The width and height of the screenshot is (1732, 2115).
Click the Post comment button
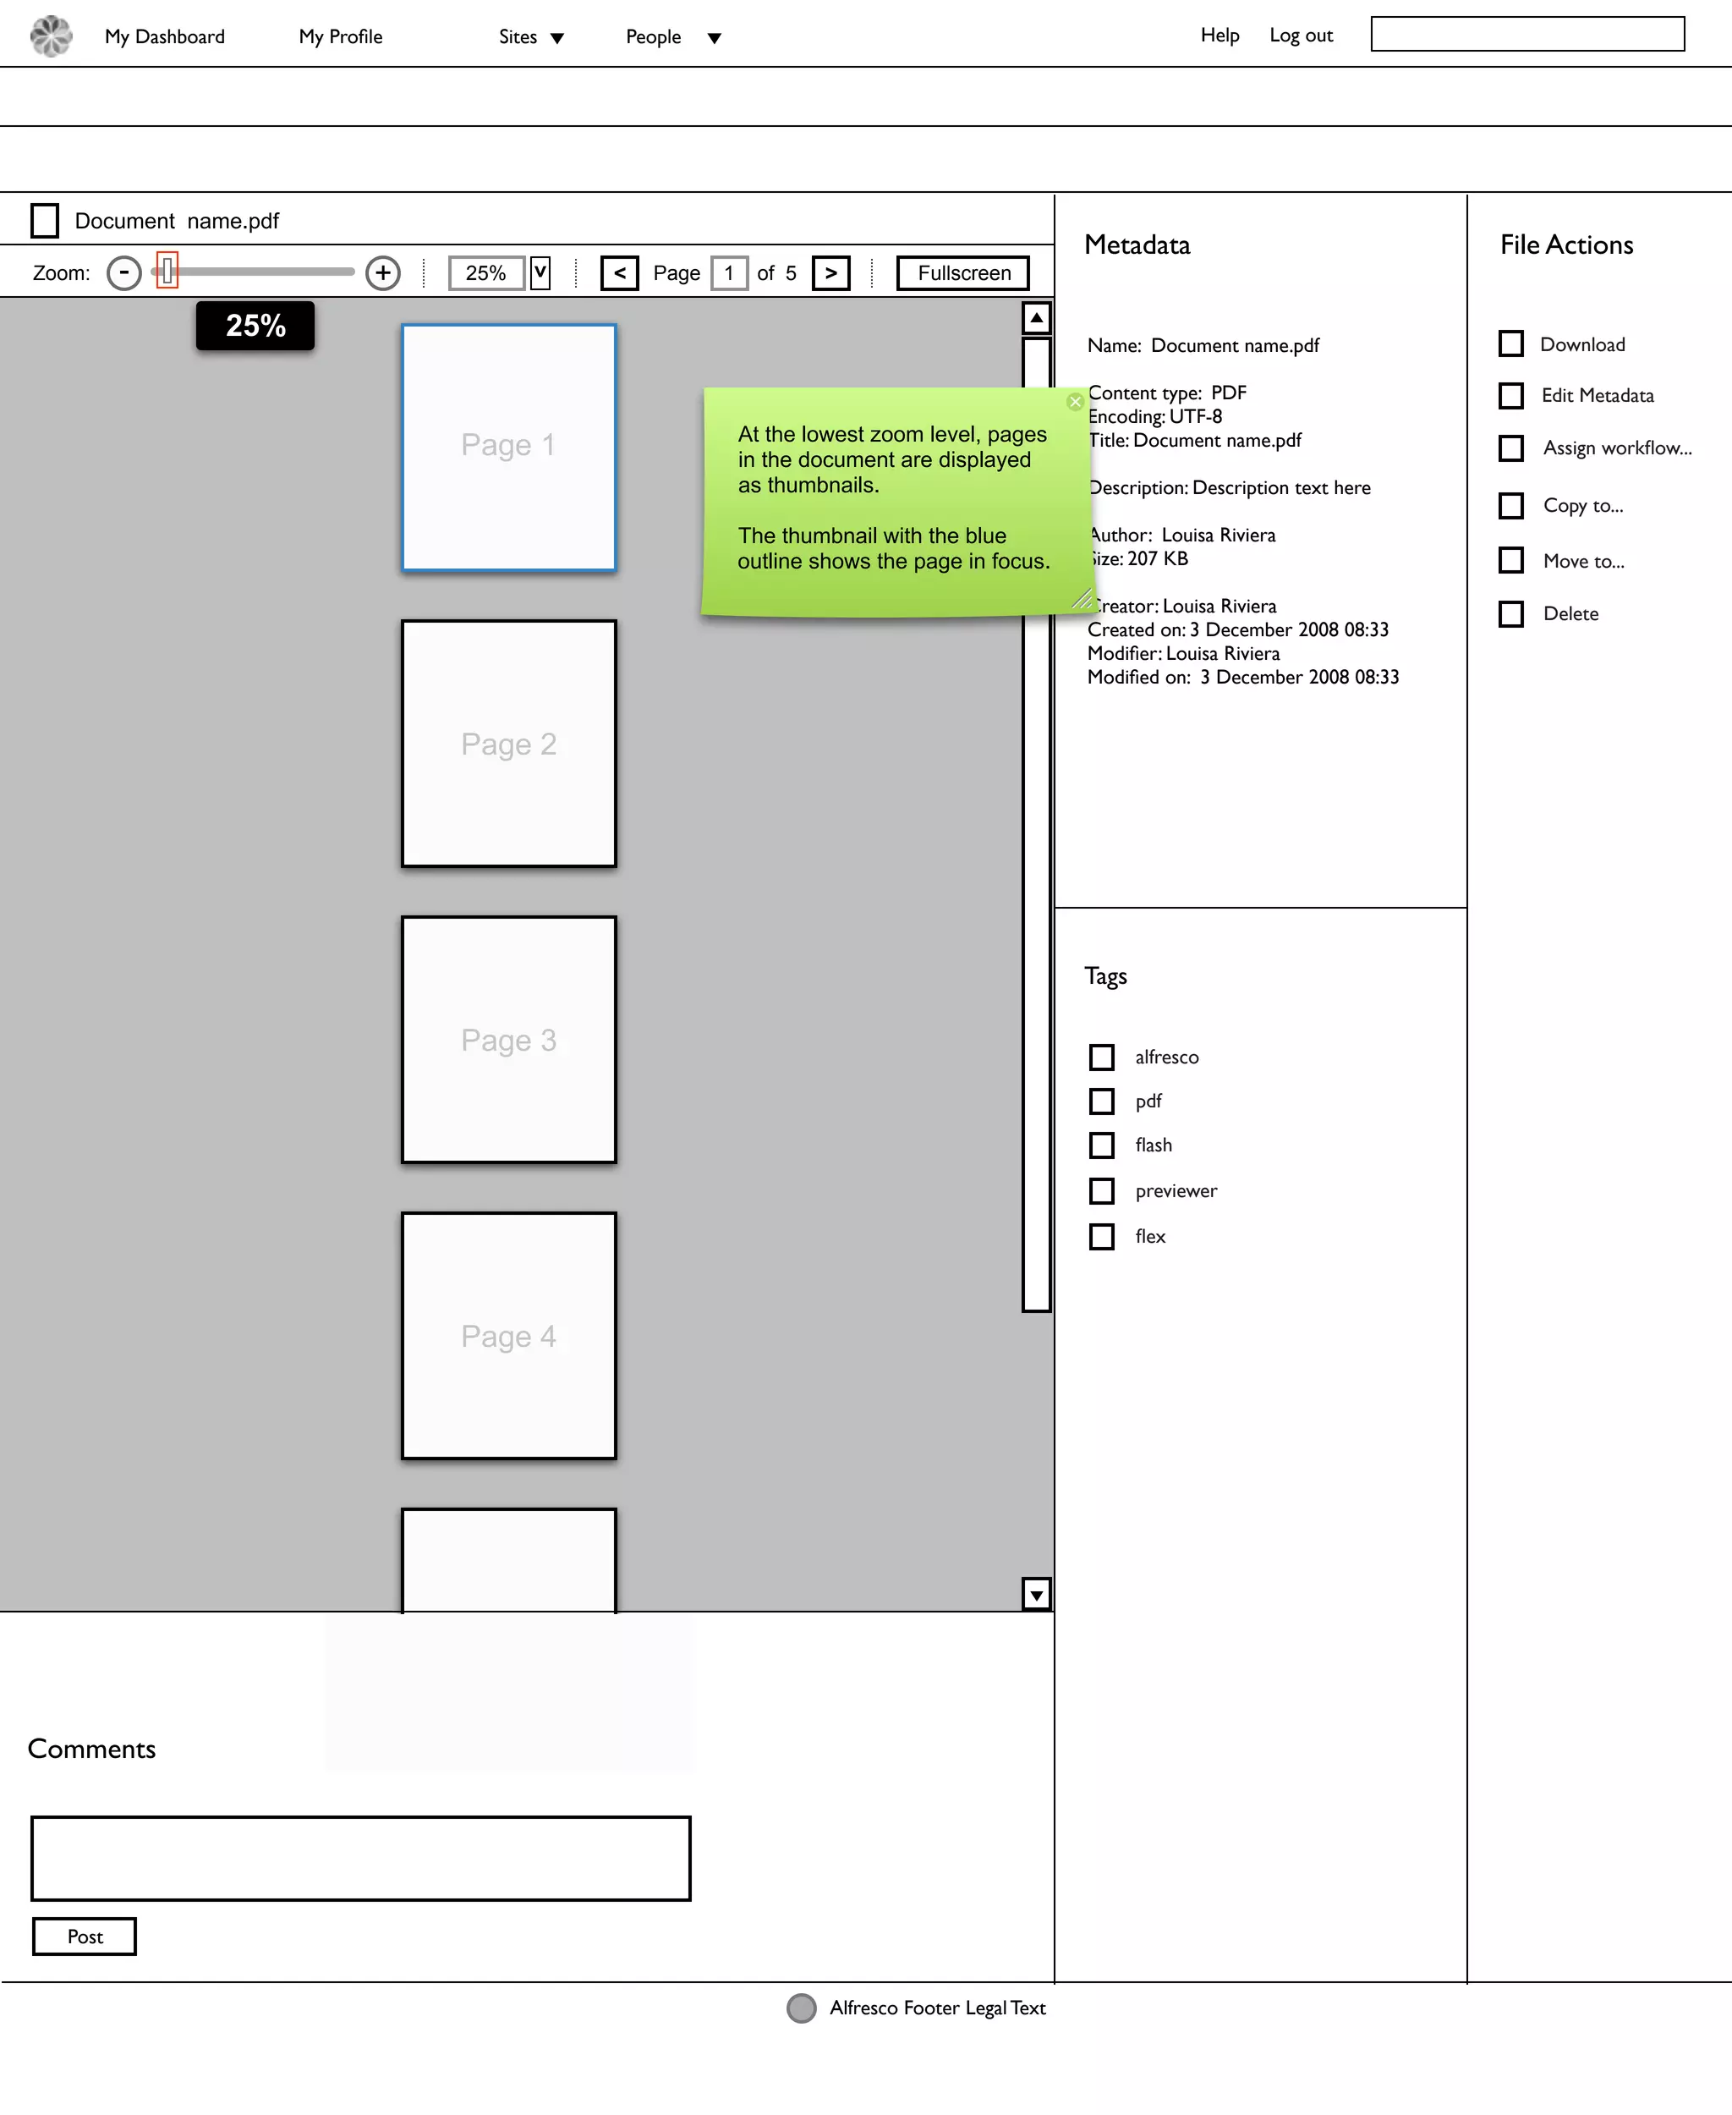(x=85, y=1936)
